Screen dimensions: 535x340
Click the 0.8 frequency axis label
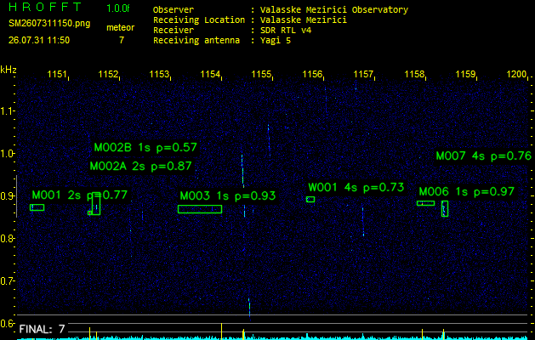coord(7,238)
